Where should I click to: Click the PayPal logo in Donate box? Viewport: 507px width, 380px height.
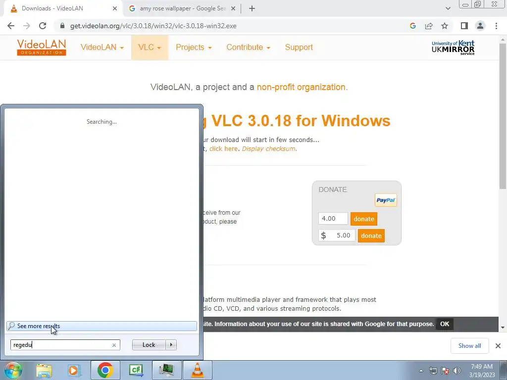click(x=386, y=200)
